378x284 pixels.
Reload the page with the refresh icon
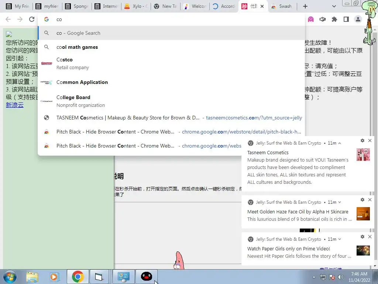pos(32,19)
